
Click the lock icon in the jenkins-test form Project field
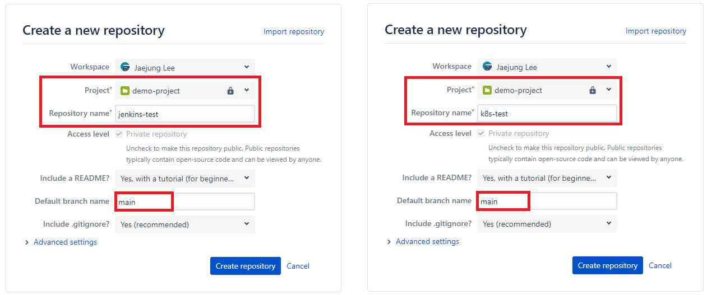coord(230,91)
